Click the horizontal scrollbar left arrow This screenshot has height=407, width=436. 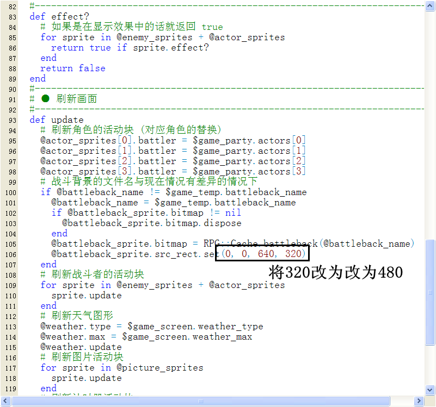tap(5, 401)
